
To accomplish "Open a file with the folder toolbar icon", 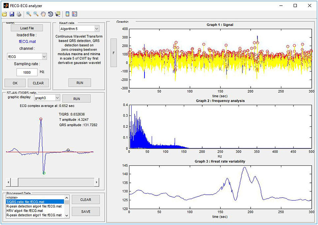I will point(5,14).
